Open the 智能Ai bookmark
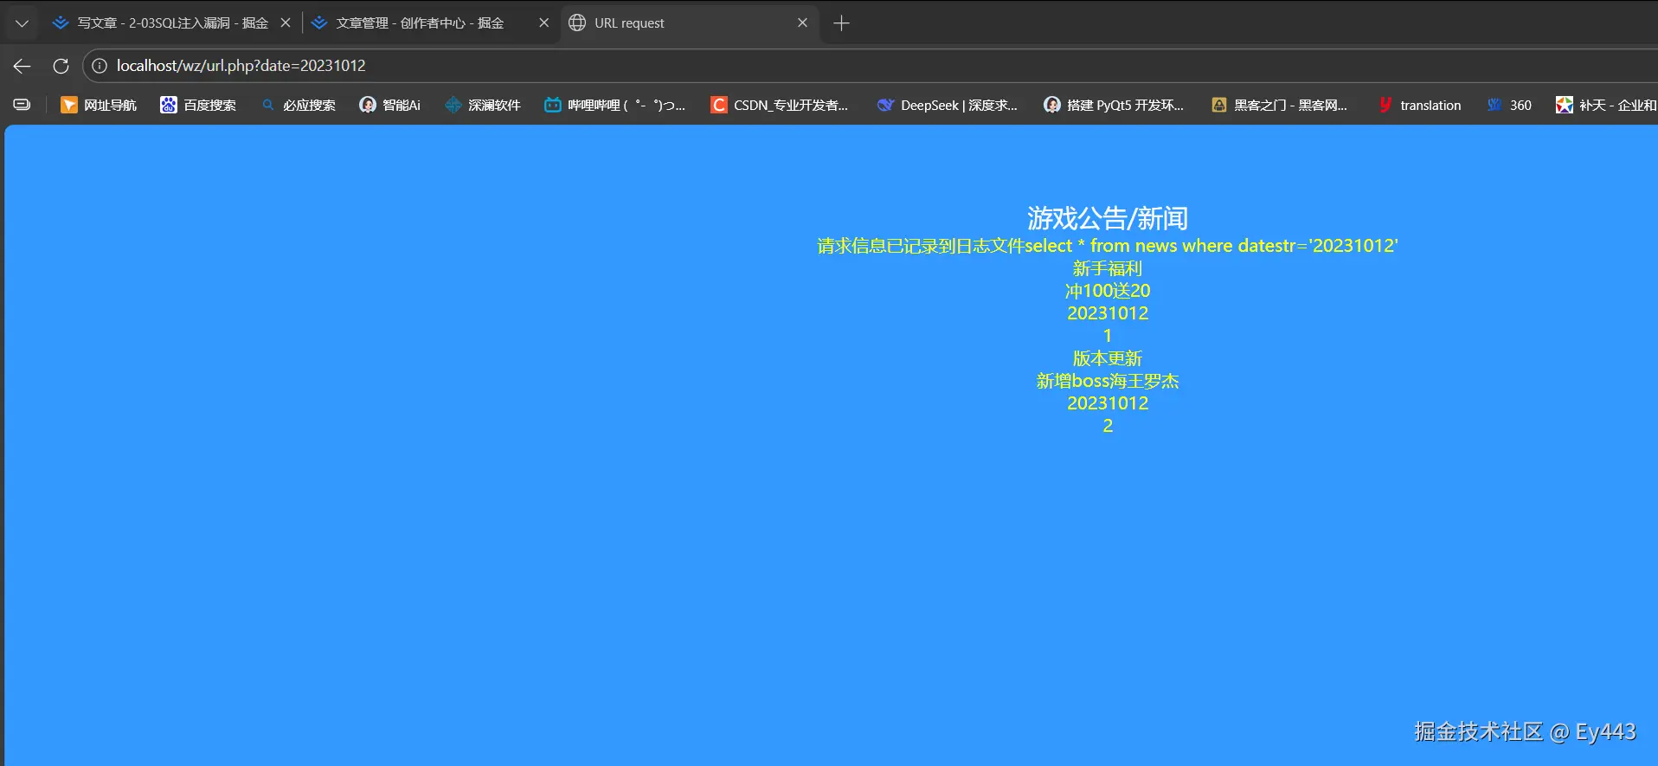Image resolution: width=1658 pixels, height=766 pixels. [390, 105]
